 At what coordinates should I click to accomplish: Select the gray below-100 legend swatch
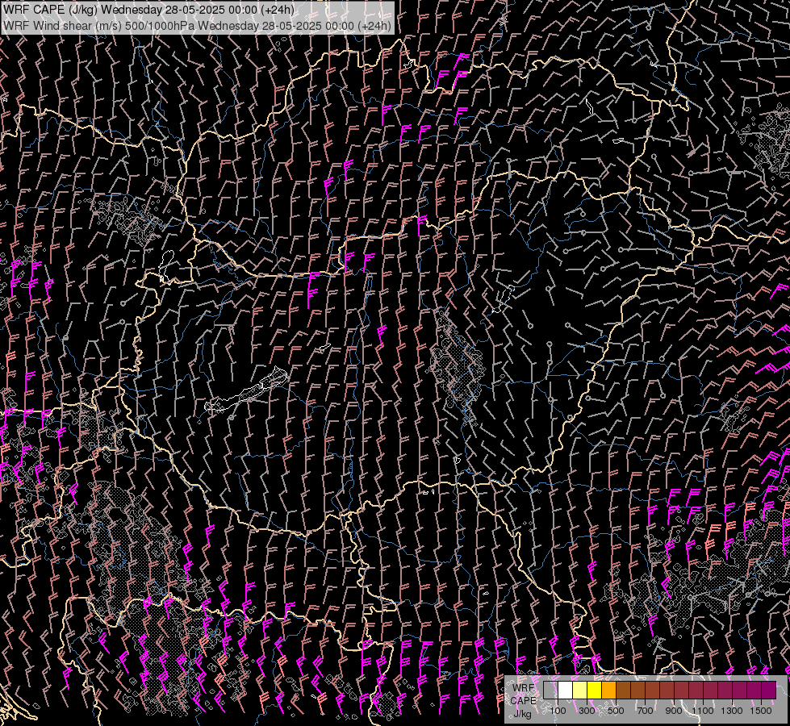click(x=550, y=690)
